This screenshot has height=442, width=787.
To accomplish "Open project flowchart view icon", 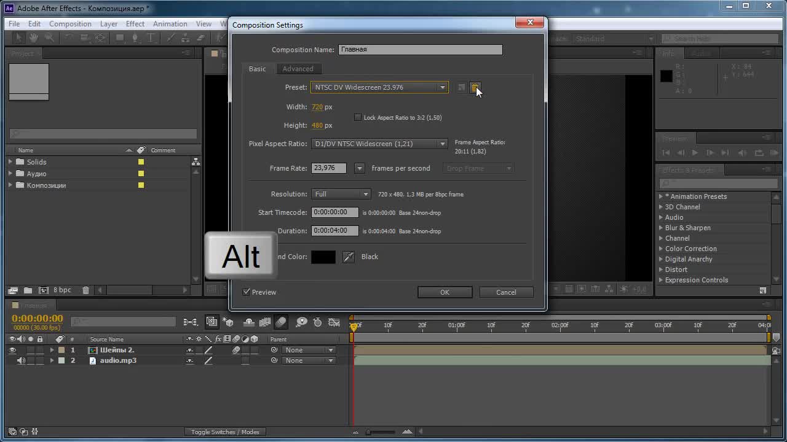I will click(x=196, y=162).
